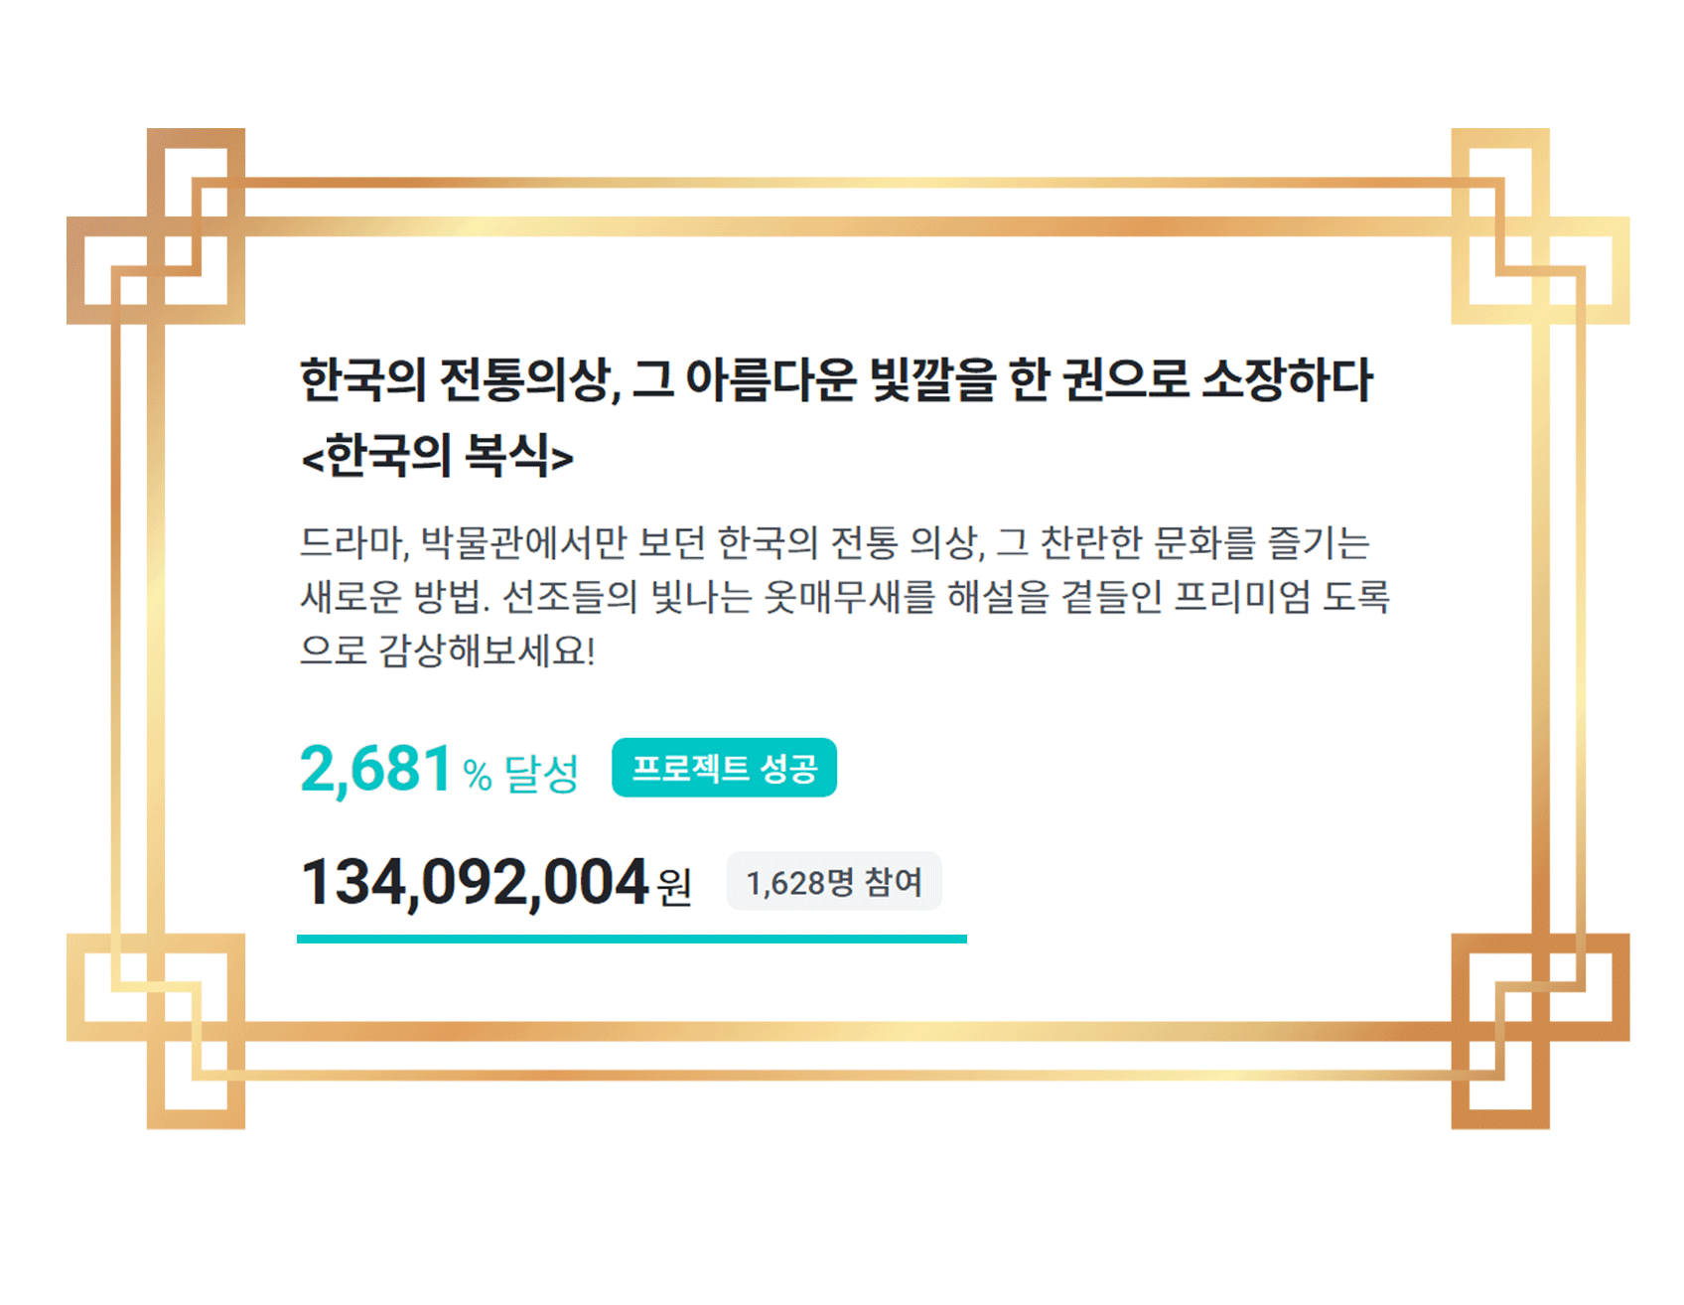Click the '프로젝트 성공' teal badge
Viewport: 1684px width, 1305px height.
tap(724, 768)
